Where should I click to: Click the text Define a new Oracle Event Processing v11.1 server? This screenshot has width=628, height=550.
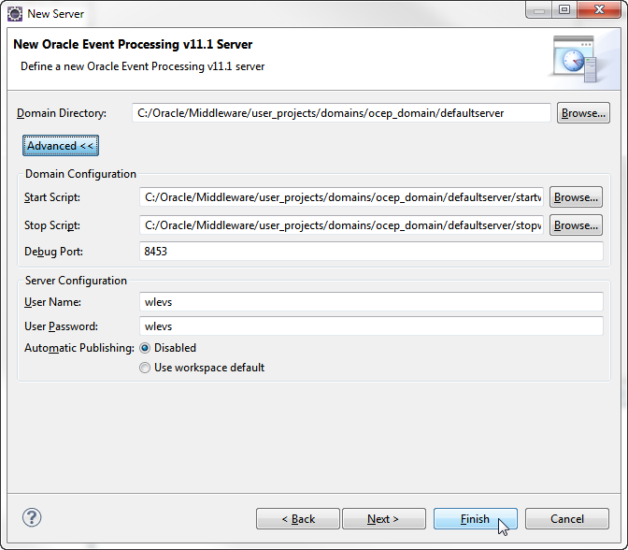point(143,66)
